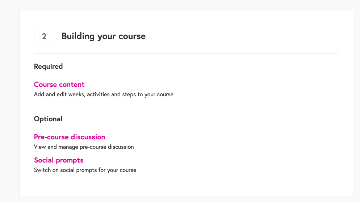360x202 pixels.
Task: Open the Course content link
Action: pos(59,85)
